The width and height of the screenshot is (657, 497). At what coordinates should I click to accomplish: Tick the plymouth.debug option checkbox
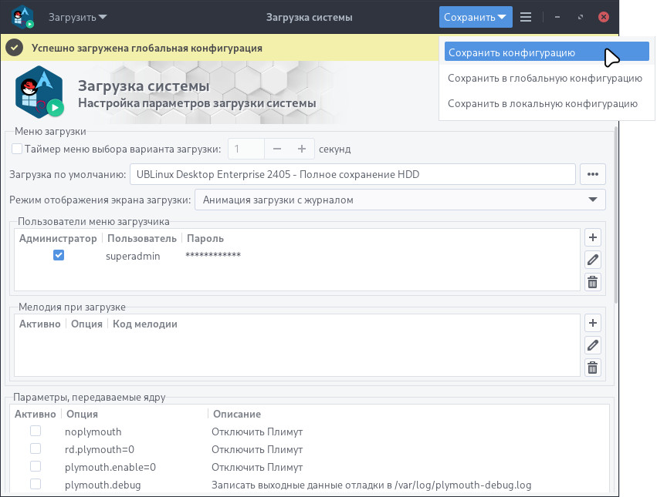36,484
